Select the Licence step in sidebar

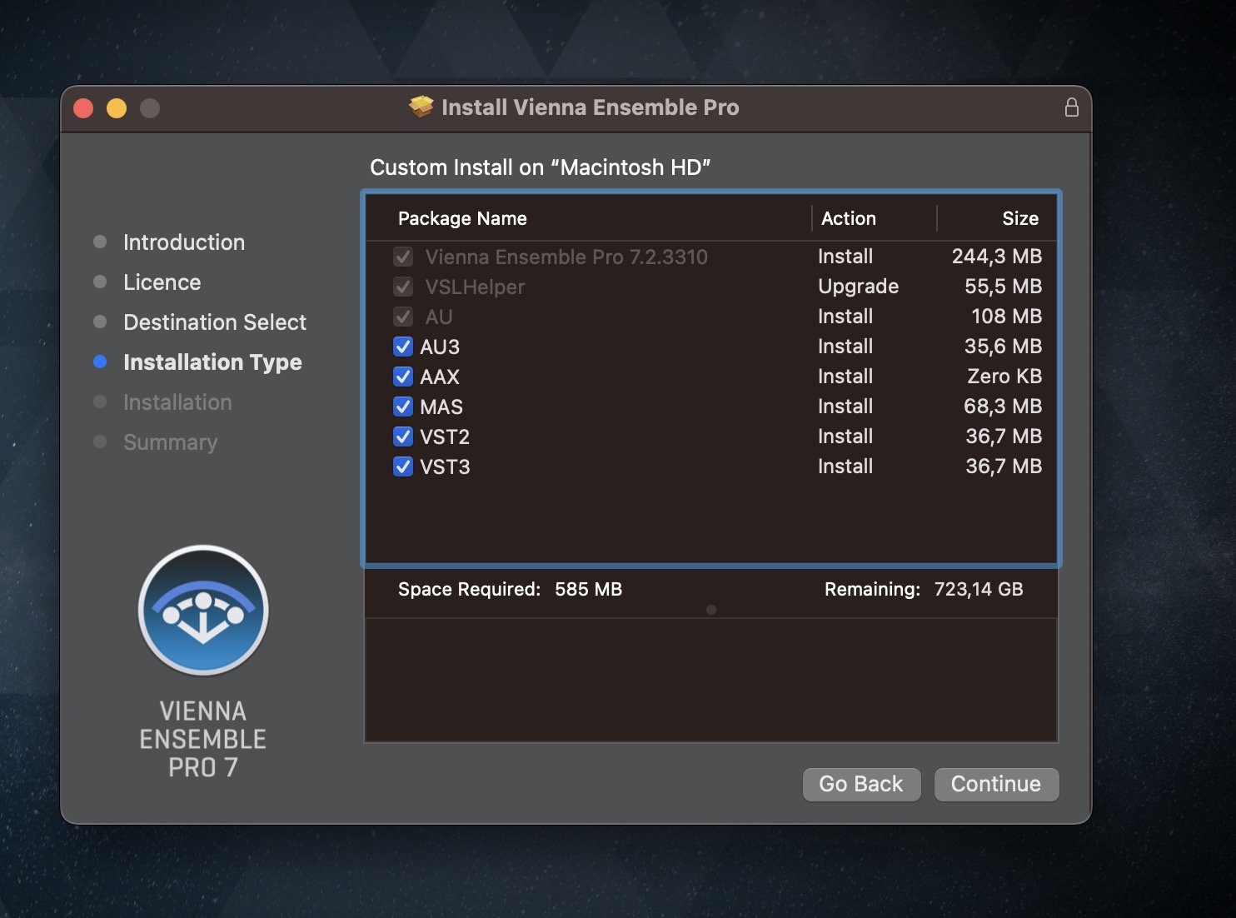(162, 282)
